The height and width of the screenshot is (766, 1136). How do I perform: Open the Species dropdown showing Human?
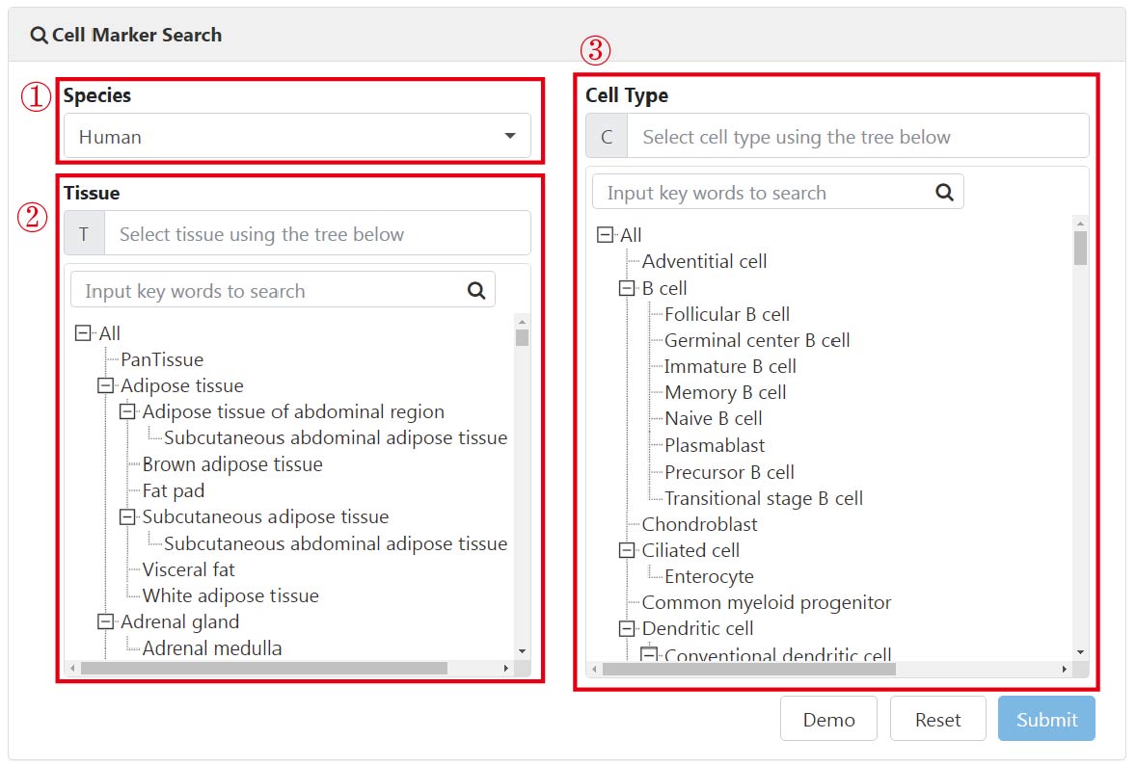[297, 136]
